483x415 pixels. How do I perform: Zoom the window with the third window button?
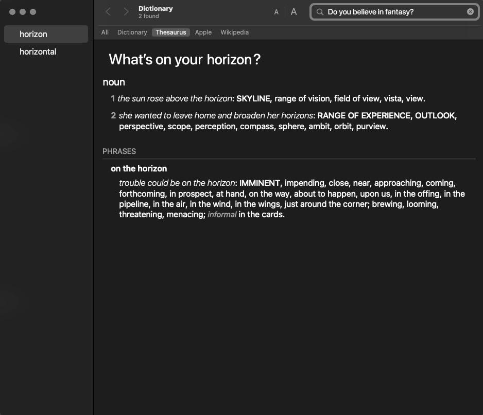(x=33, y=12)
